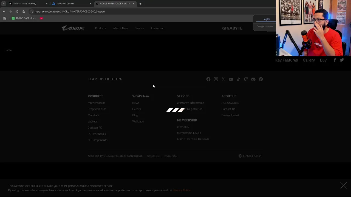Select the AORUS WATERFORCE X 240 tab
351x197 pixels.
tap(115, 4)
